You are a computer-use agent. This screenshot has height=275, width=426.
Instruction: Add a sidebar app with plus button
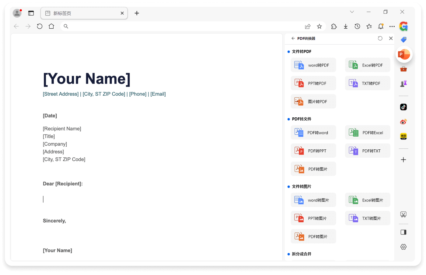pyautogui.click(x=403, y=160)
